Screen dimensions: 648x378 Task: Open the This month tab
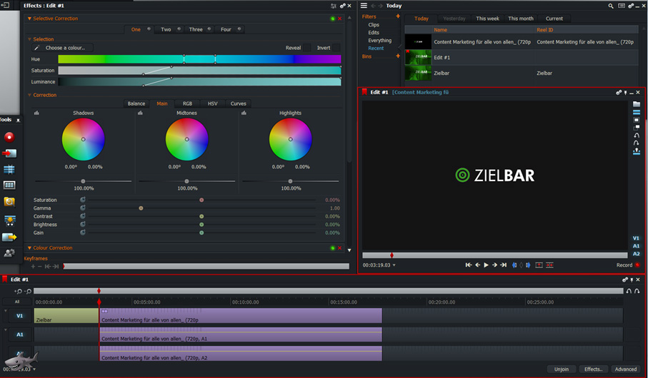(520, 19)
